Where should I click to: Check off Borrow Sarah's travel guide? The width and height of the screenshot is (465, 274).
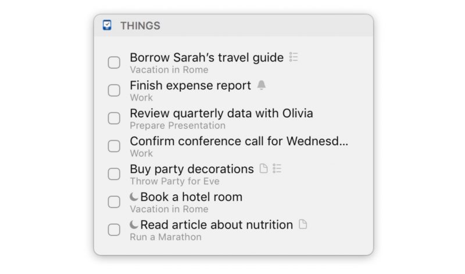click(x=114, y=63)
